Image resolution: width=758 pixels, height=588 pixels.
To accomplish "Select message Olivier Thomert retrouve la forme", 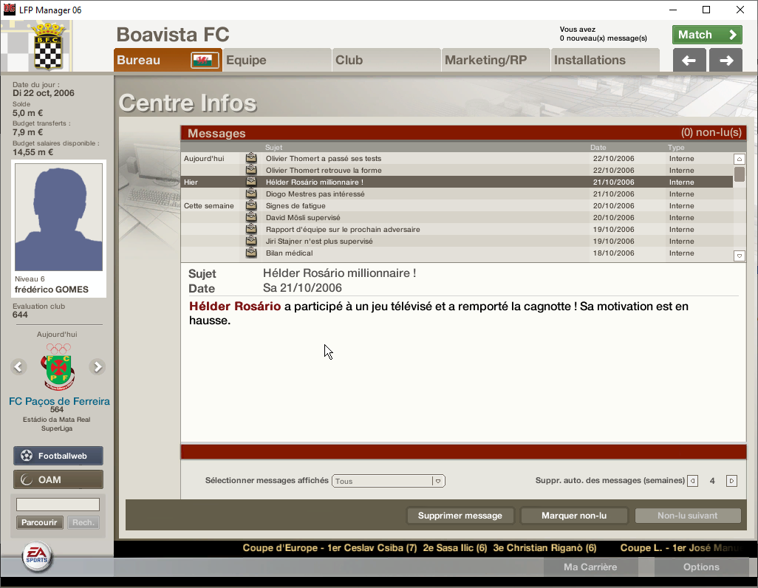I will (x=457, y=170).
